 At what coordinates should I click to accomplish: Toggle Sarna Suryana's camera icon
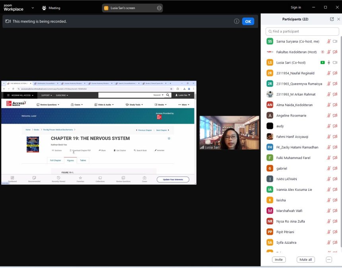click(x=335, y=41)
